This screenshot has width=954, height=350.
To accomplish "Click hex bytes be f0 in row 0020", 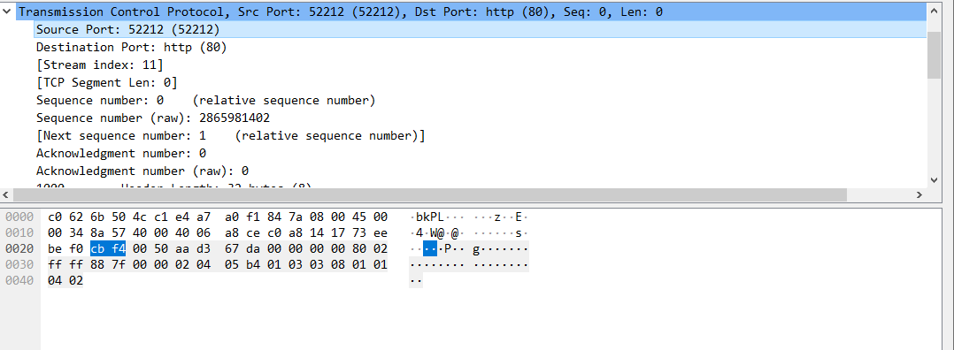I will [65, 248].
